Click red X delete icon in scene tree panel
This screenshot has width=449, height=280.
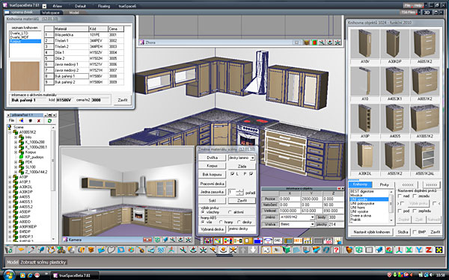coord(39,121)
